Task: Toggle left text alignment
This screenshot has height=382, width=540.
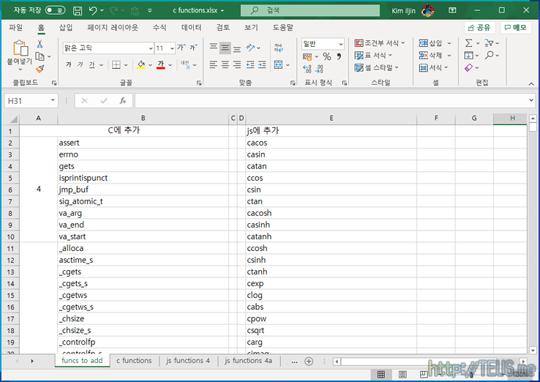Action: click(214, 64)
